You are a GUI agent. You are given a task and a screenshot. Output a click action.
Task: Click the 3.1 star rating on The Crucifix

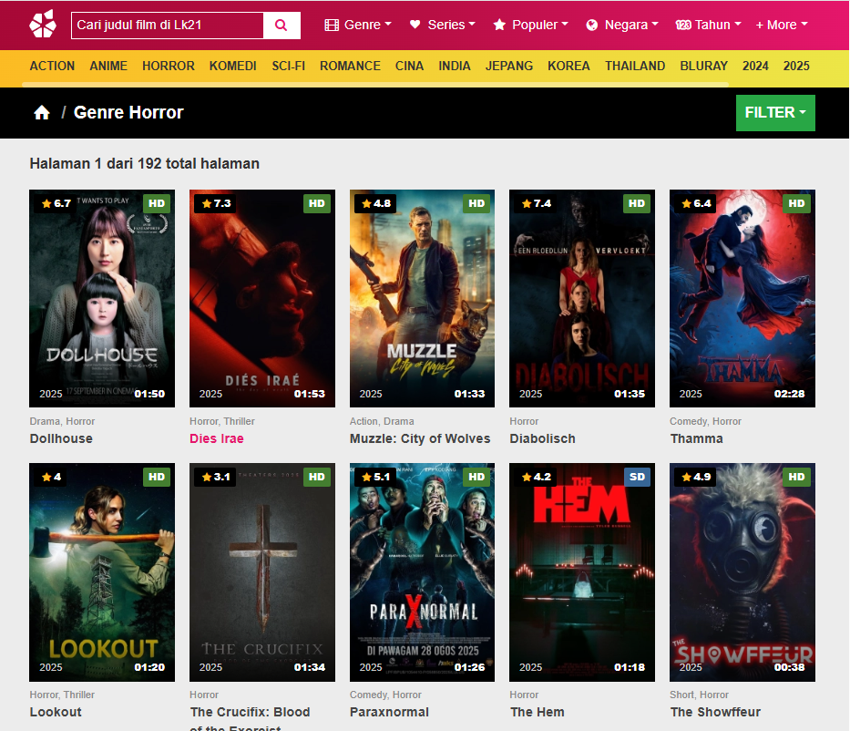pyautogui.click(x=216, y=478)
